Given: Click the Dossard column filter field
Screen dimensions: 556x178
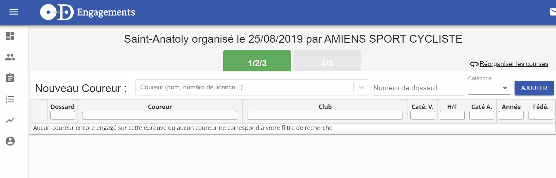Looking at the screenshot, I should [x=62, y=115].
